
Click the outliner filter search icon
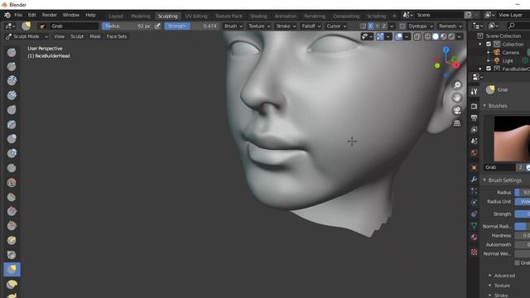pos(512,26)
